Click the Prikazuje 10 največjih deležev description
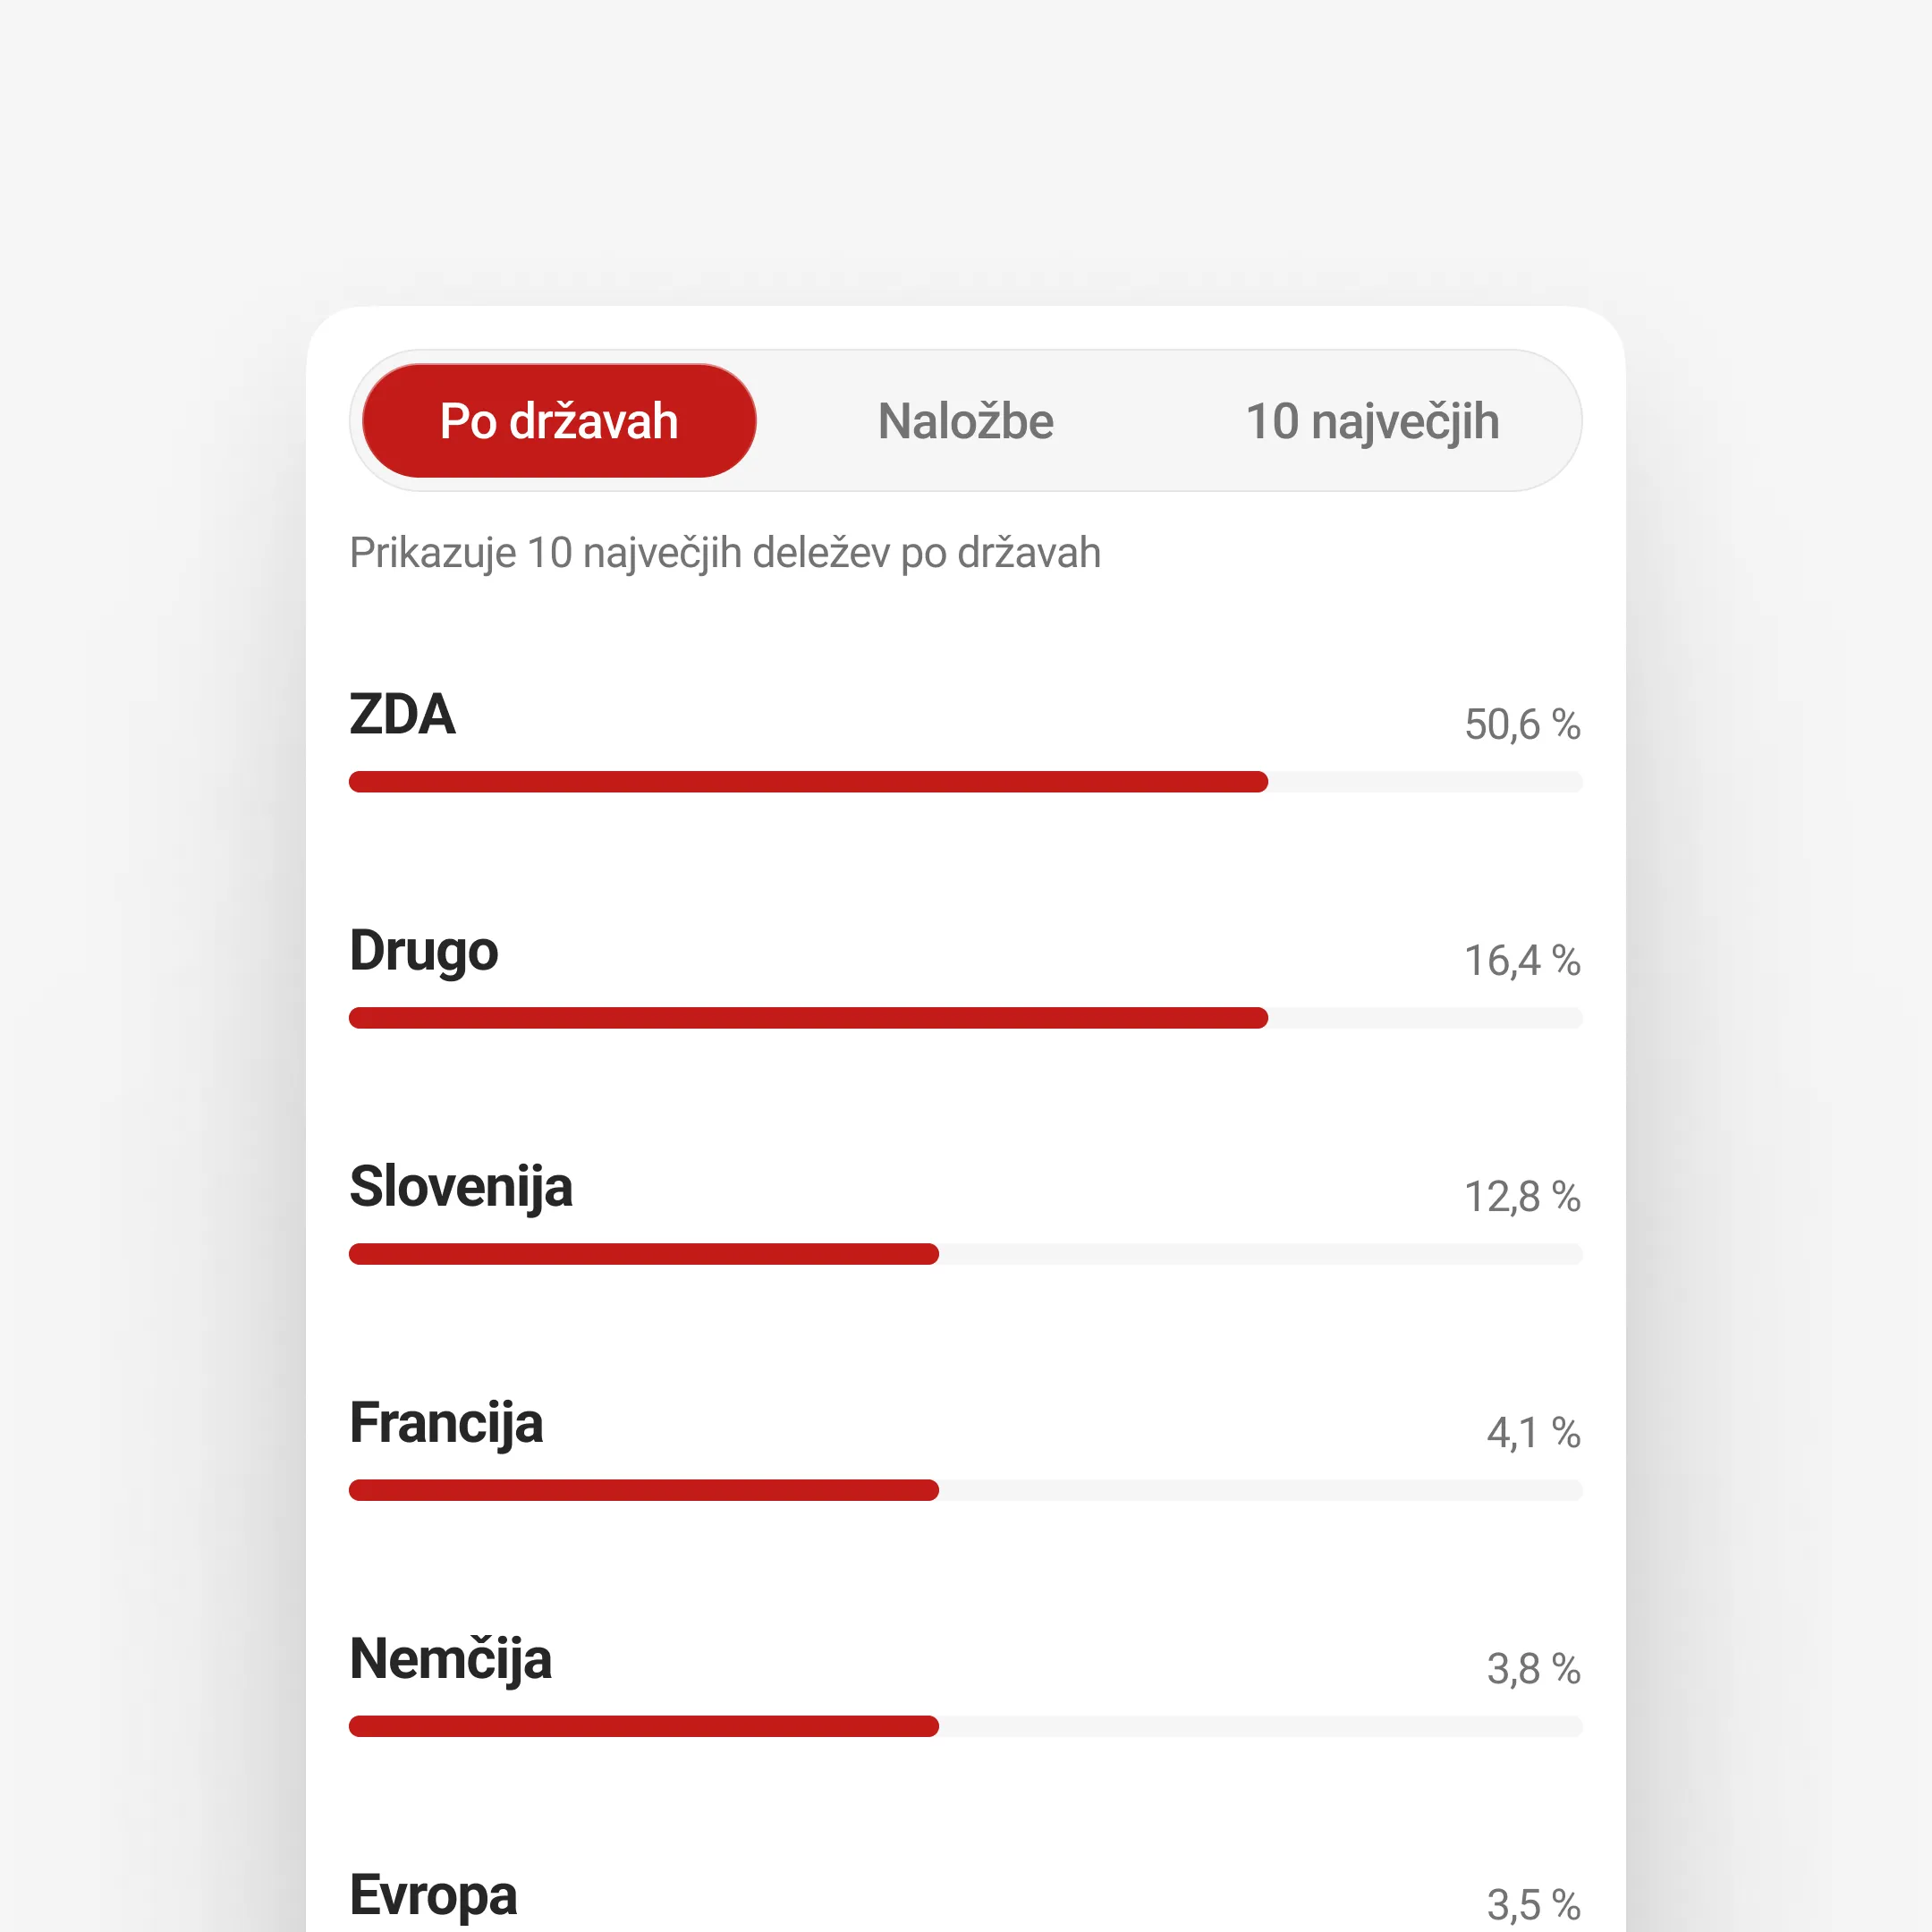 pos(724,553)
